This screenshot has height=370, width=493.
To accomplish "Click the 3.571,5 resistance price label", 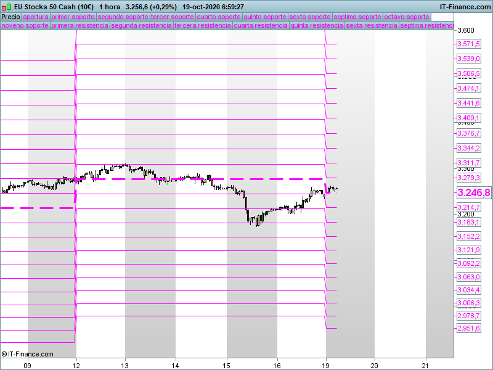I will tap(468, 44).
